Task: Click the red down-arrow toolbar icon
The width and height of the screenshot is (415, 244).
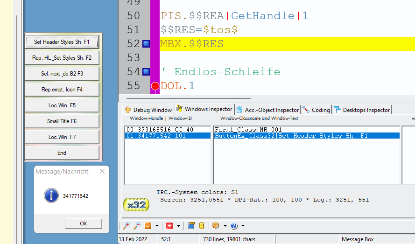Action: (169, 226)
